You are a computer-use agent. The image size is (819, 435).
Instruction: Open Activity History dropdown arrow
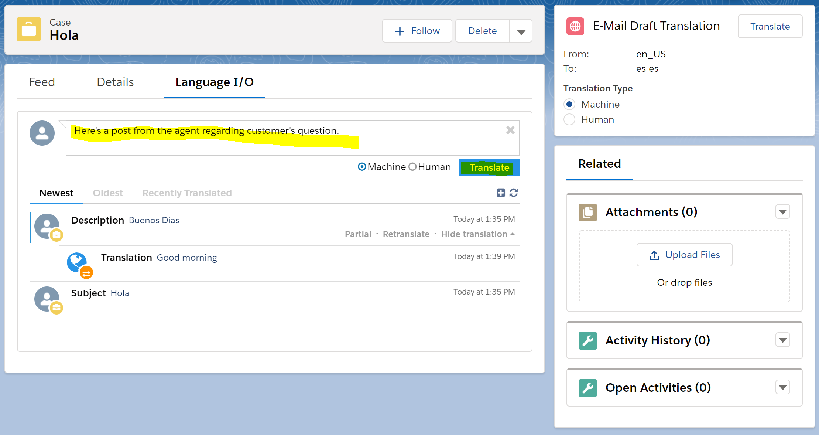click(782, 340)
